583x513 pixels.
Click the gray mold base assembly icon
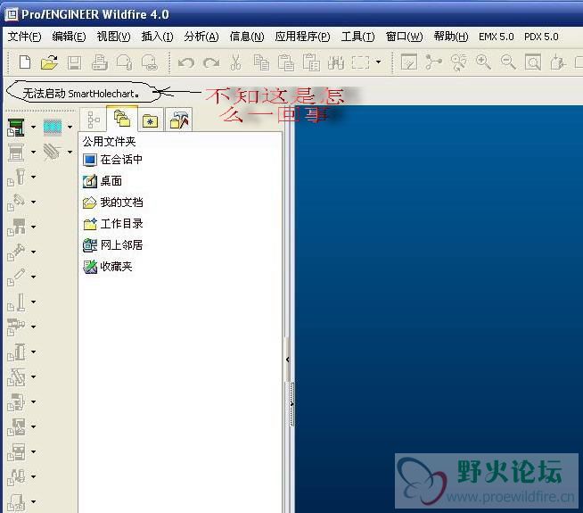[16, 153]
